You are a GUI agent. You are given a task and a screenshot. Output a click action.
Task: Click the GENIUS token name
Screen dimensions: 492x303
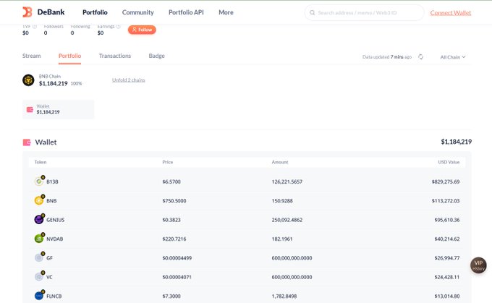click(x=56, y=220)
